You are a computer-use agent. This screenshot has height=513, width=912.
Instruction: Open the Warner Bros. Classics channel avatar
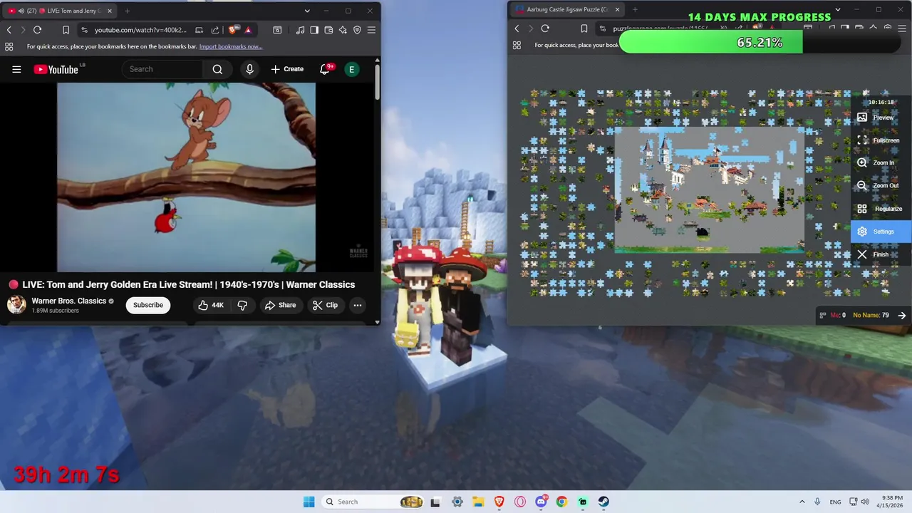pos(16,304)
